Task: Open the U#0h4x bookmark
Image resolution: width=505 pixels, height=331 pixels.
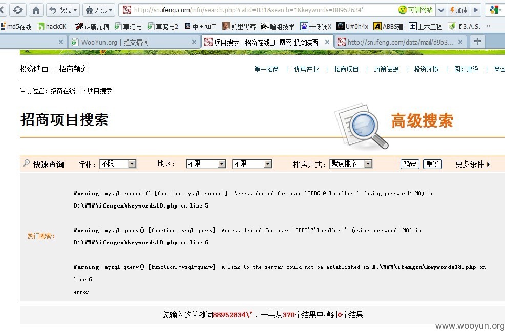Action: (352, 27)
